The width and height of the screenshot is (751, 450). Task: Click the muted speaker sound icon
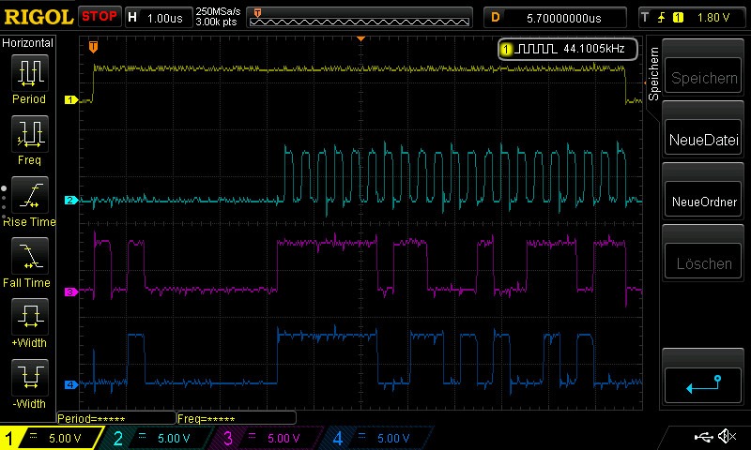coord(727,436)
